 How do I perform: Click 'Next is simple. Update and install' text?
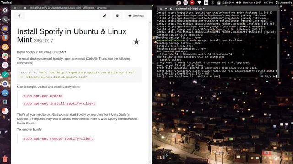49,87
